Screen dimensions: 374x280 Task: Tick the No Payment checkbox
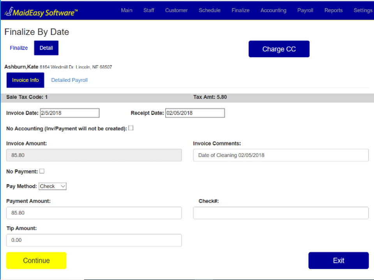coord(42,171)
